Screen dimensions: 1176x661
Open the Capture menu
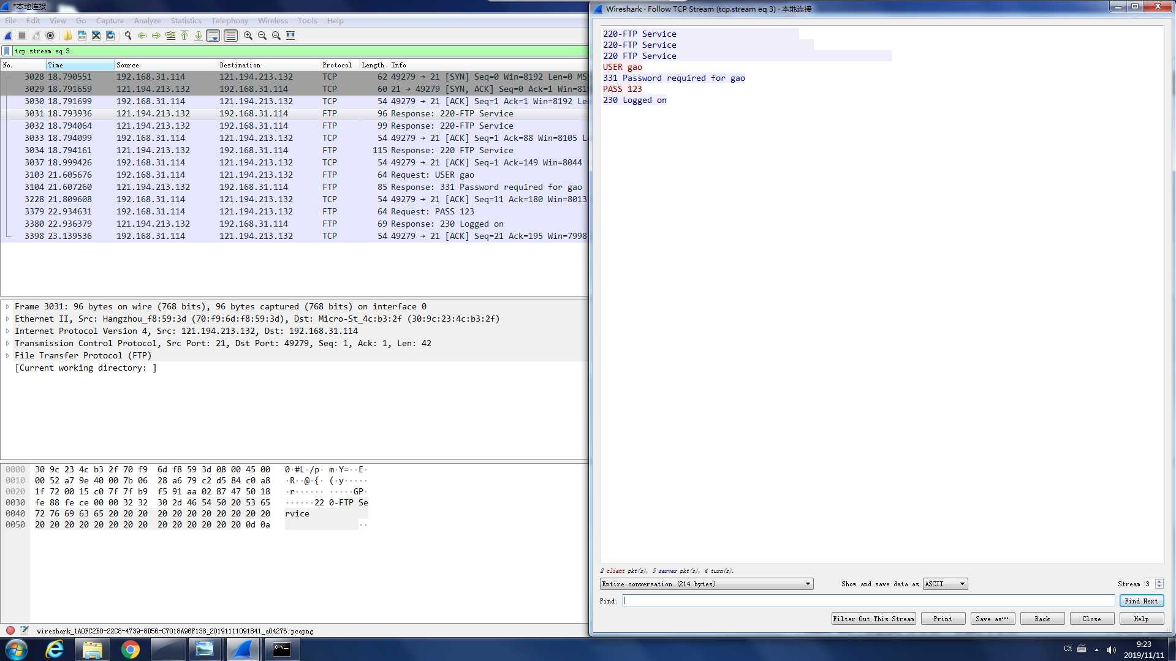coord(110,20)
